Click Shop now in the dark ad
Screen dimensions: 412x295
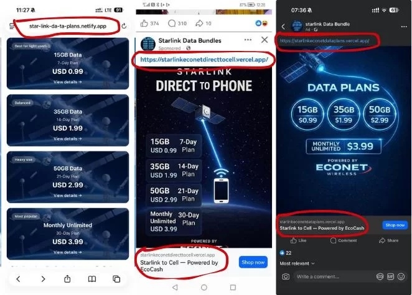point(395,225)
